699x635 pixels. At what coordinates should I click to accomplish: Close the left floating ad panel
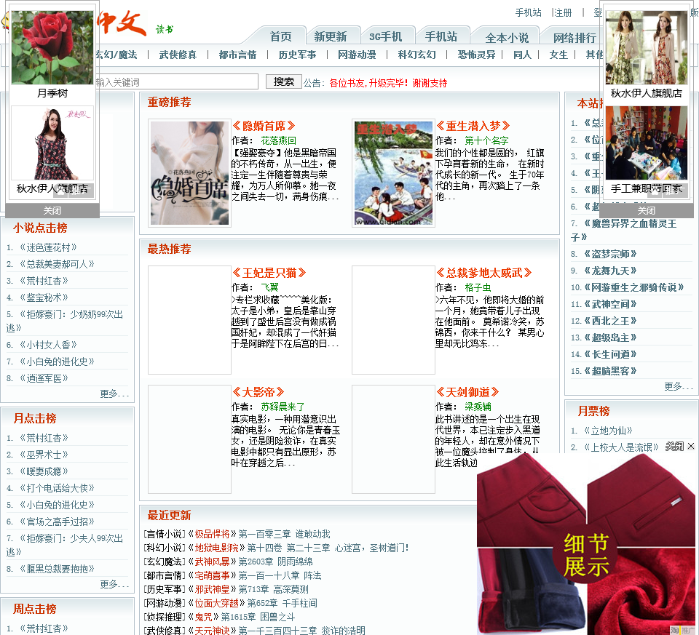pyautogui.click(x=52, y=211)
